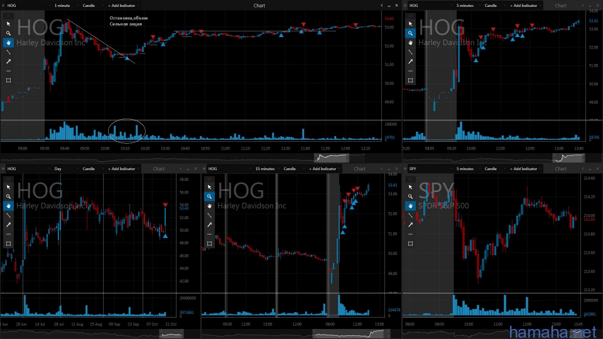Click the navigator thumb below 1 minute HOG chart

[x=332, y=158]
